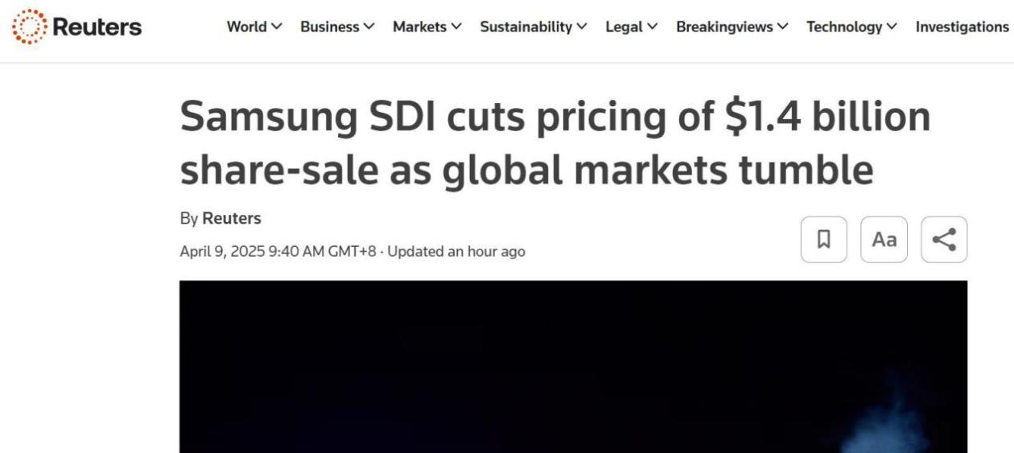Click the Samsung SDI article headline
Screen dimensions: 1014x453
[x=554, y=143]
